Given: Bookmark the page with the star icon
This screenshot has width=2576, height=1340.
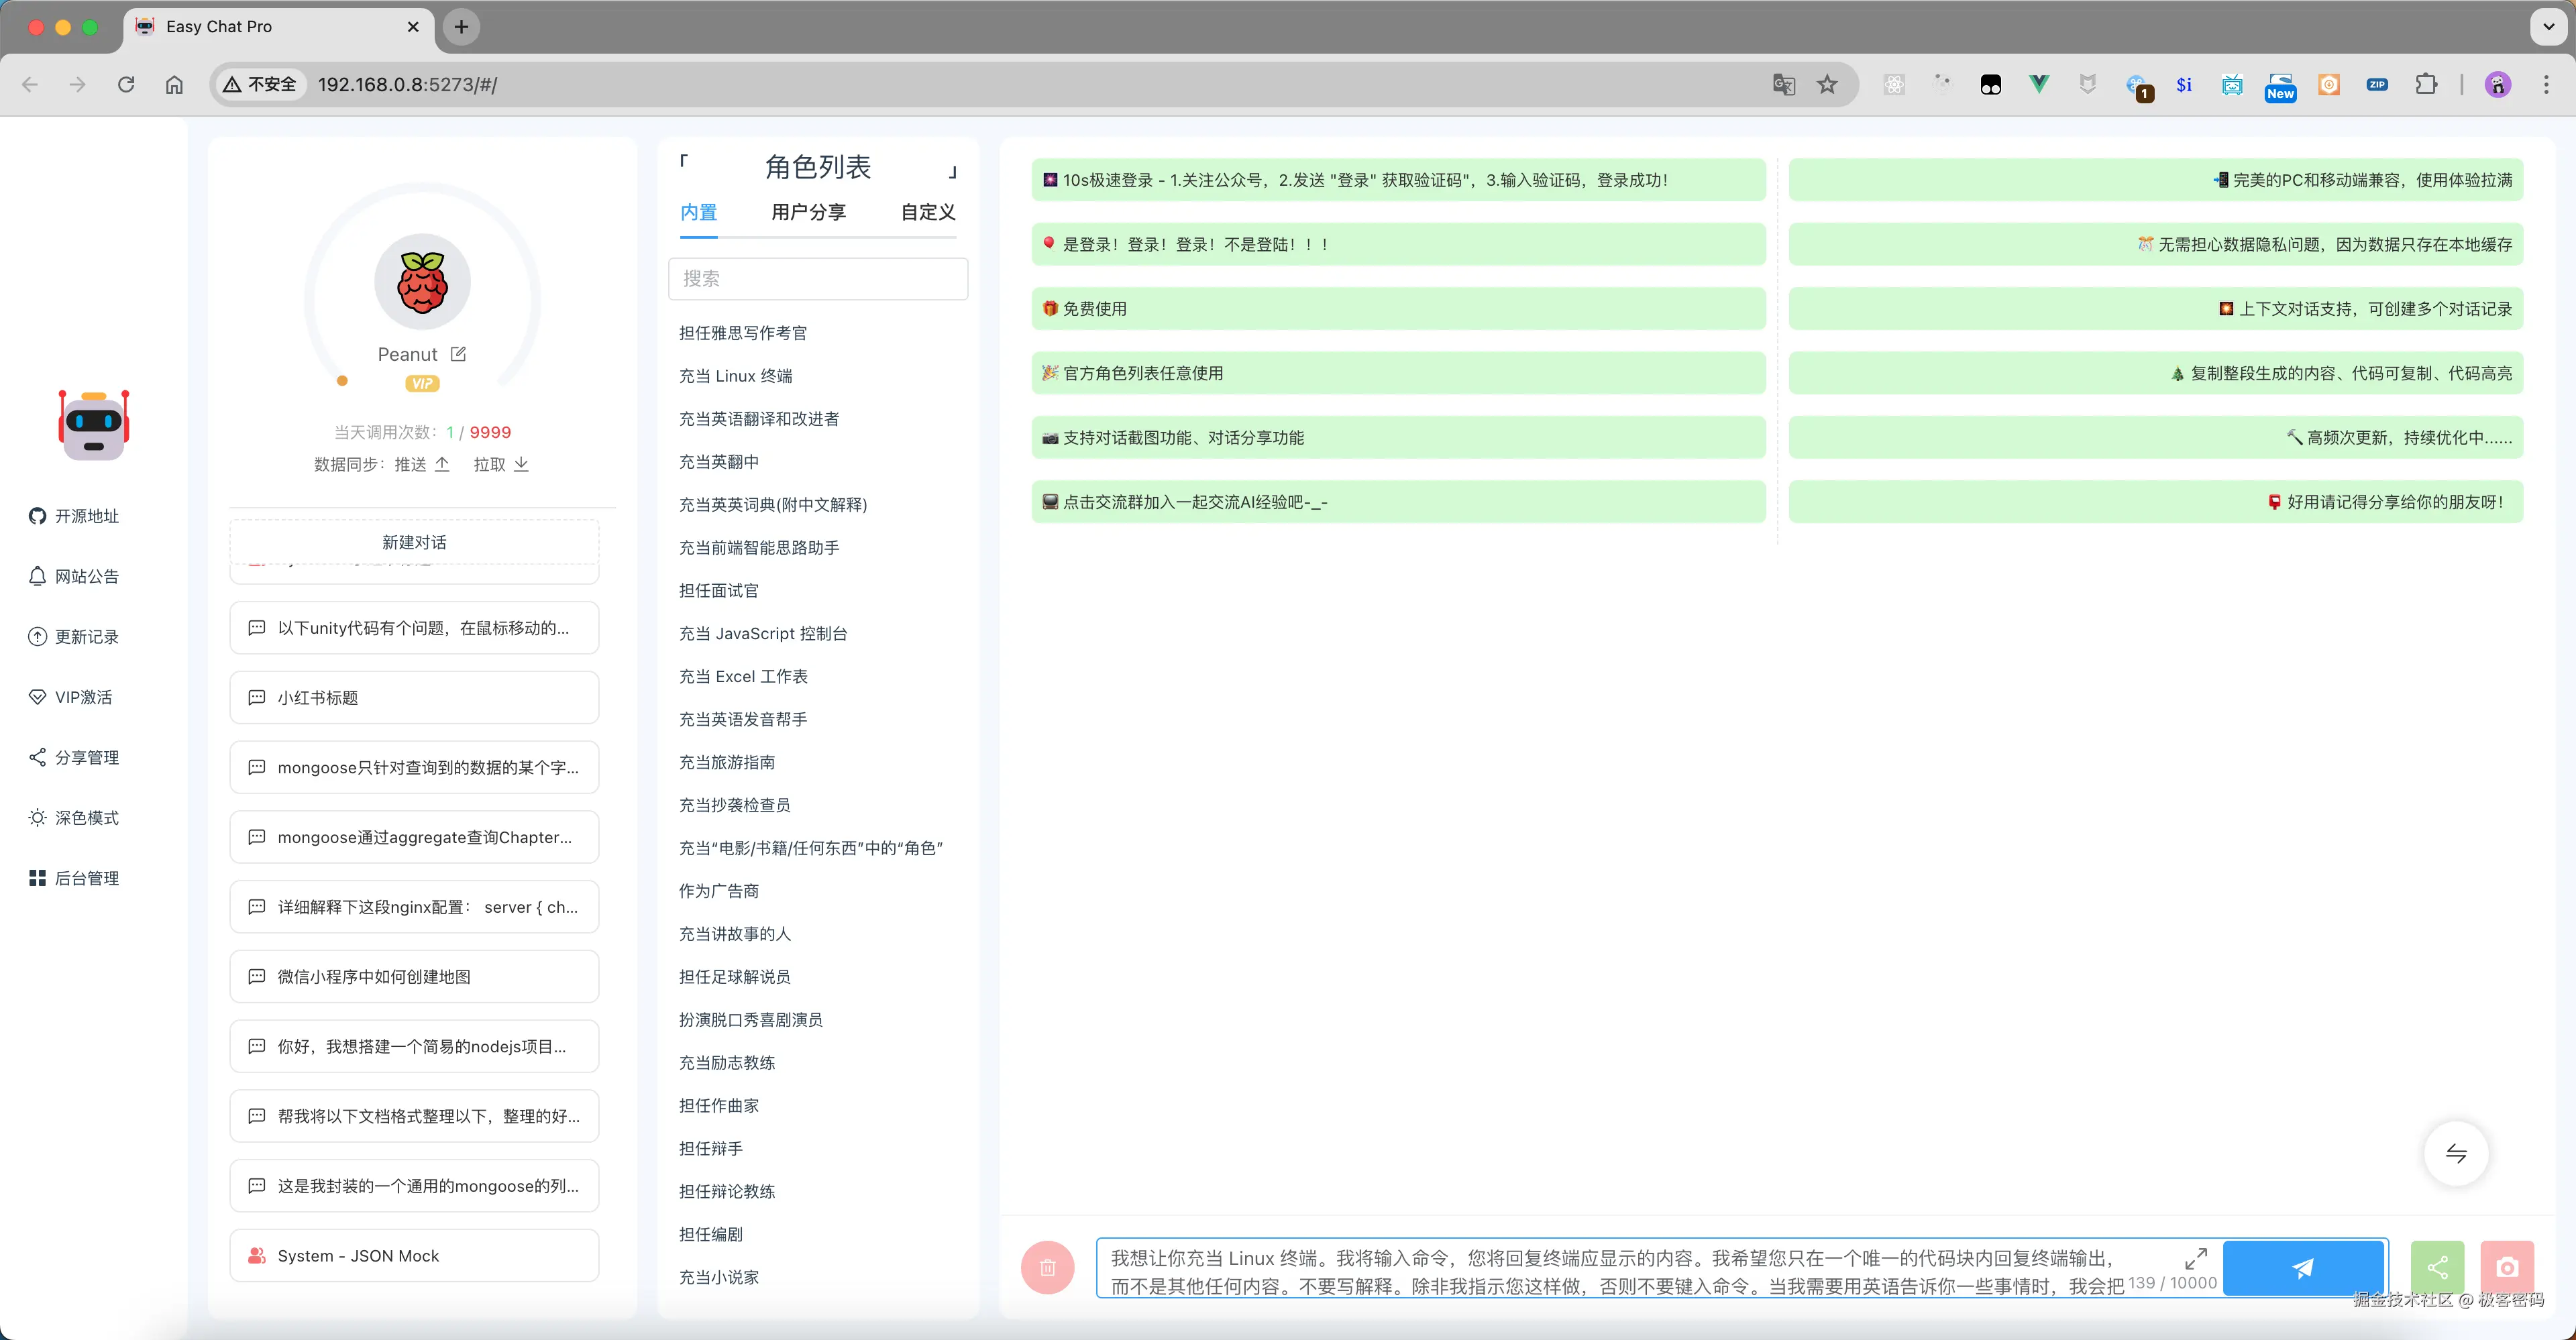Looking at the screenshot, I should (1827, 84).
